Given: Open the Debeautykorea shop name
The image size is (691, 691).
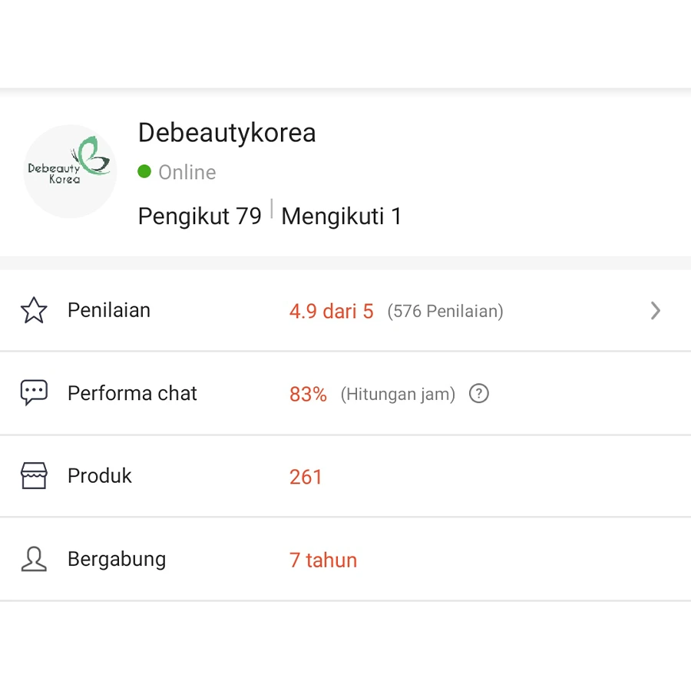Looking at the screenshot, I should tap(226, 133).
